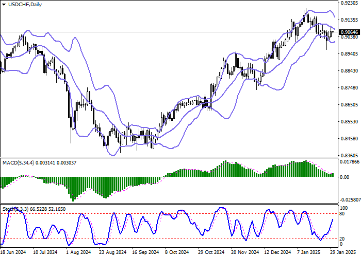The image size is (361, 257).
Task: Select the current price tag 0.90646
Action: click(350, 32)
